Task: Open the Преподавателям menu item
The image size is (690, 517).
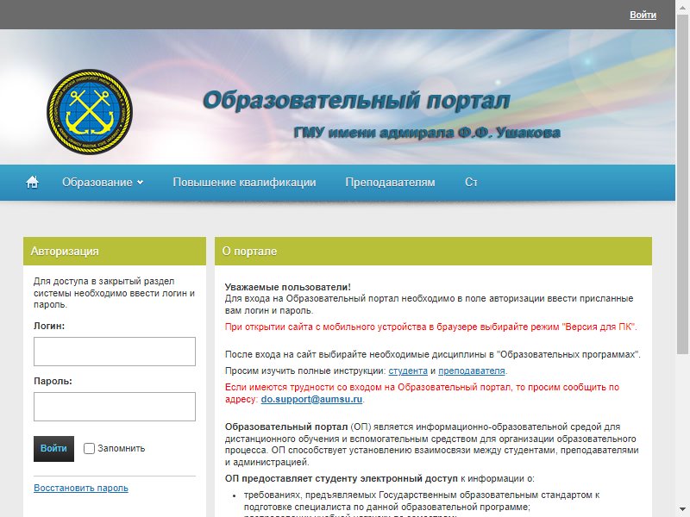Action: click(390, 182)
